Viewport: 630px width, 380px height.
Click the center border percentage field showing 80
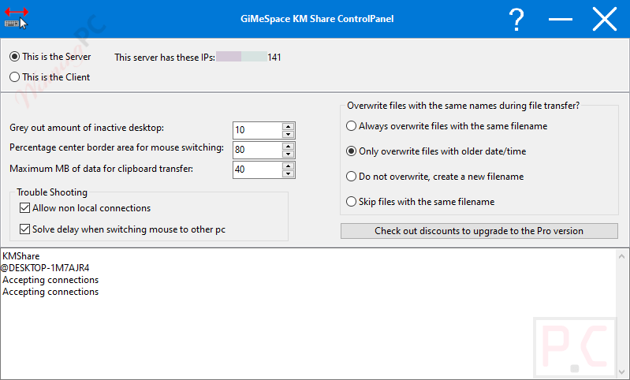coord(258,150)
